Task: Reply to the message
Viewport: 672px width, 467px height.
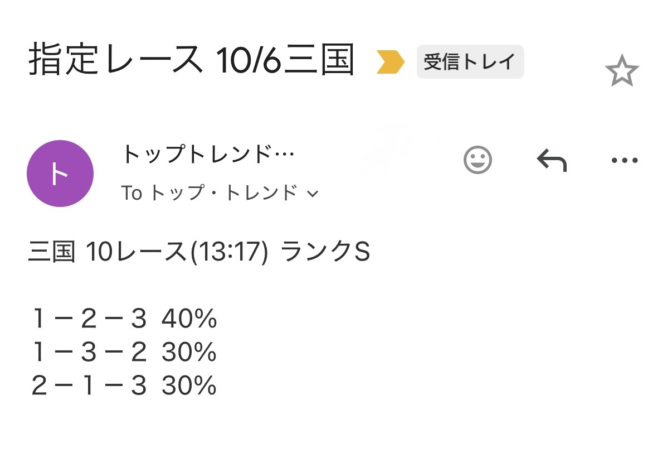Action: coord(551,161)
